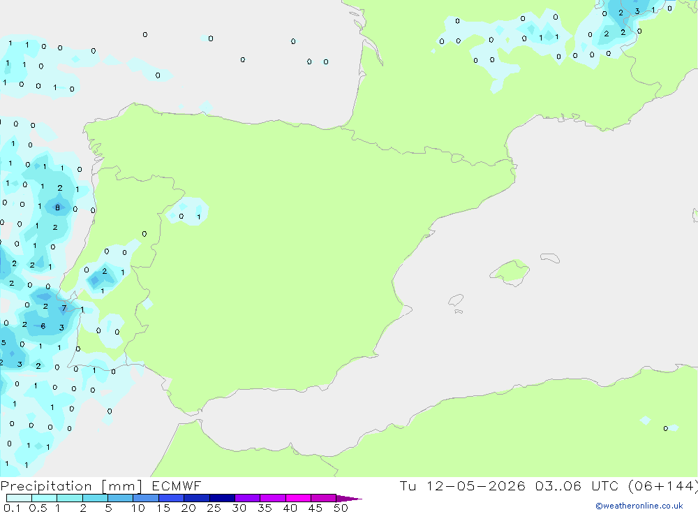698x512 pixels.
Task: Click the '25' legend scale label
Action: pos(214,508)
